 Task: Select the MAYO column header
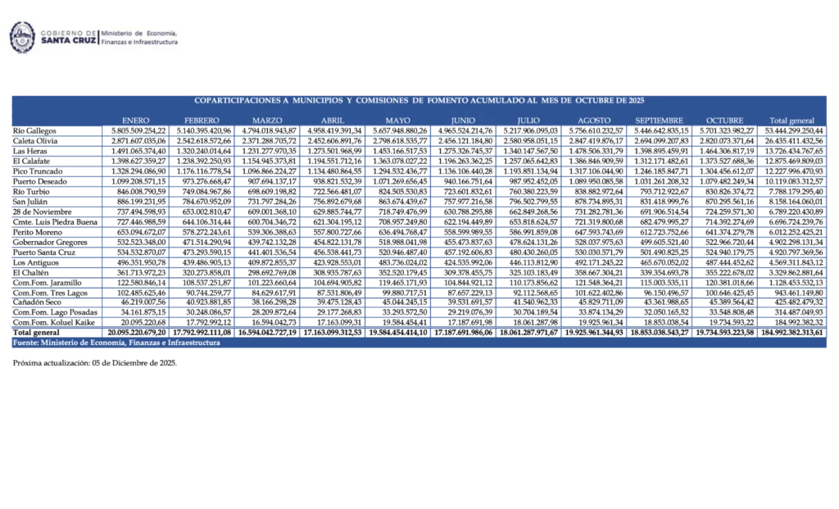coord(397,120)
